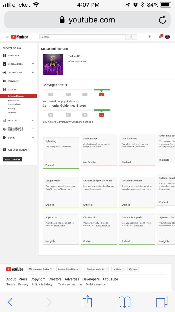Tap the Safari youtube.com address bar
175x312 pixels.
click(x=87, y=20)
